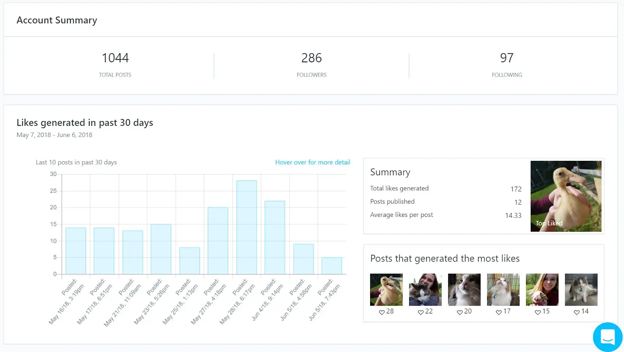Screen dimensions: 624x352
Task: Click the heart icon under the last cat photo
Action: 576,312
